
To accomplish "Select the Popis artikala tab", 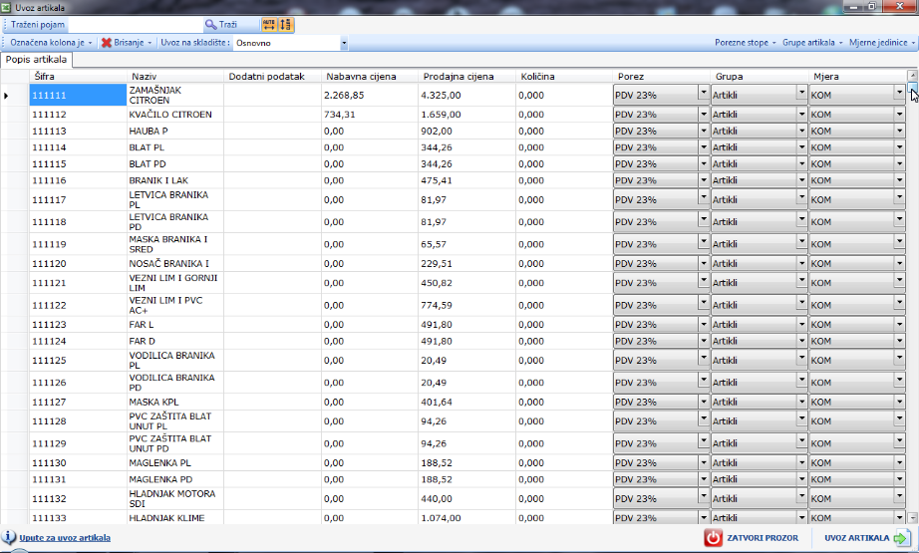I will point(36,60).
